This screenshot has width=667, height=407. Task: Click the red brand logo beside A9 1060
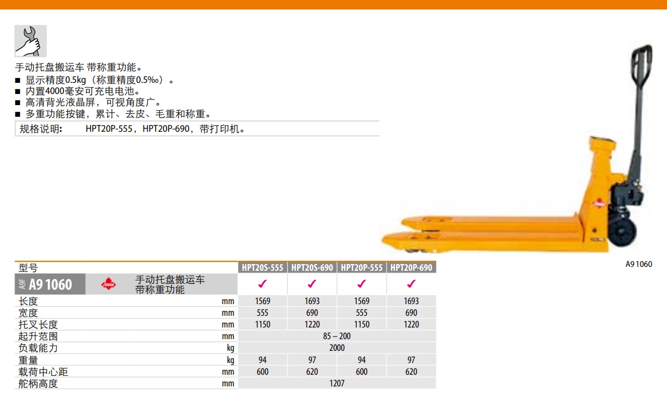point(108,285)
